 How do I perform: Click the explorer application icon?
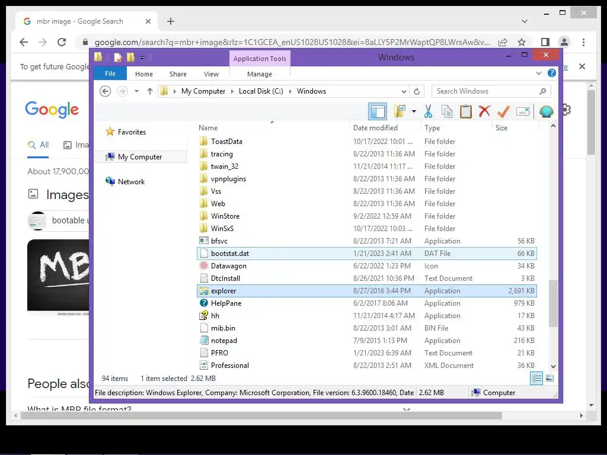(x=204, y=291)
